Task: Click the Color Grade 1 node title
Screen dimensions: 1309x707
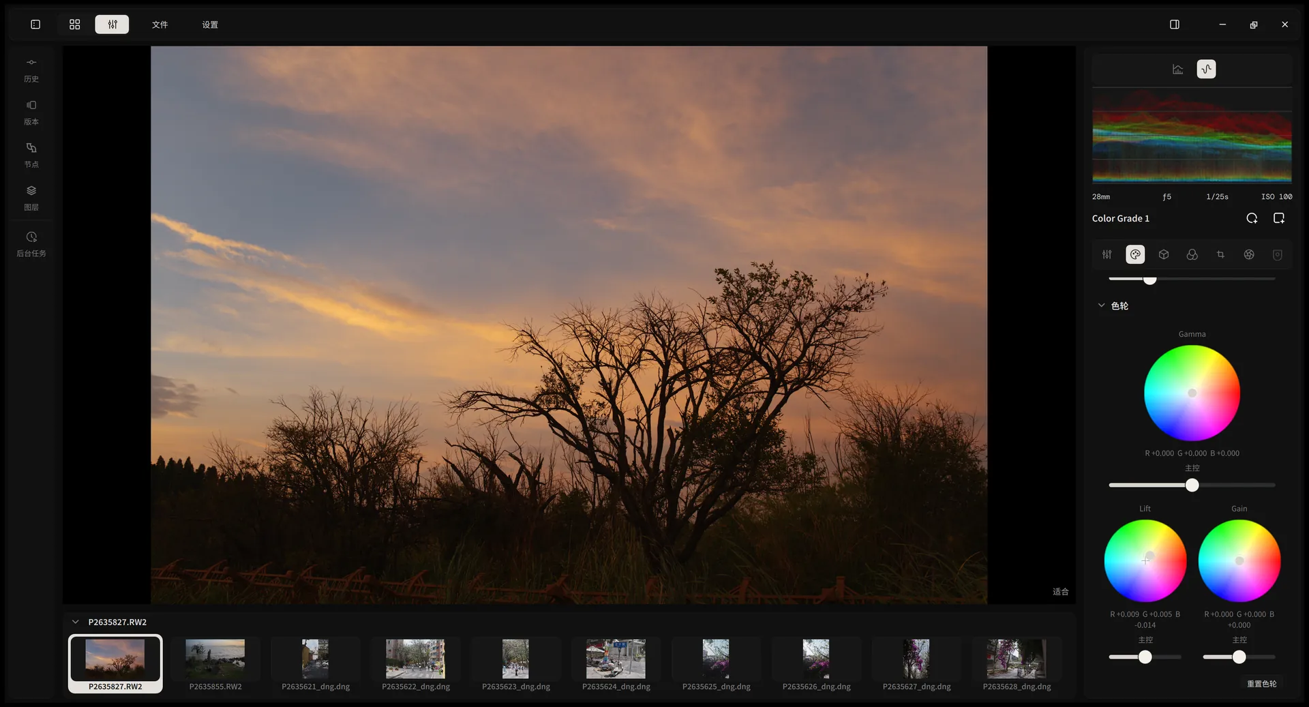Action: 1121,218
